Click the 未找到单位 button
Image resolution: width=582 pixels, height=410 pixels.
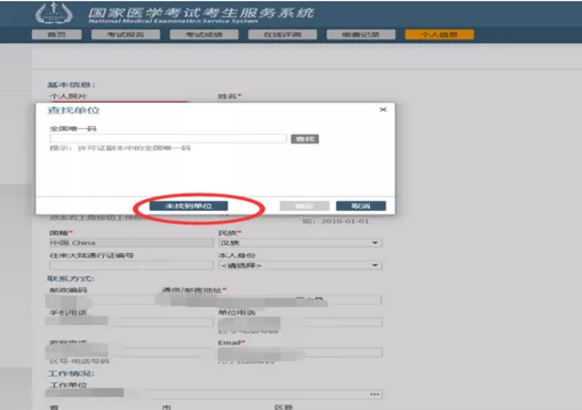pos(188,206)
